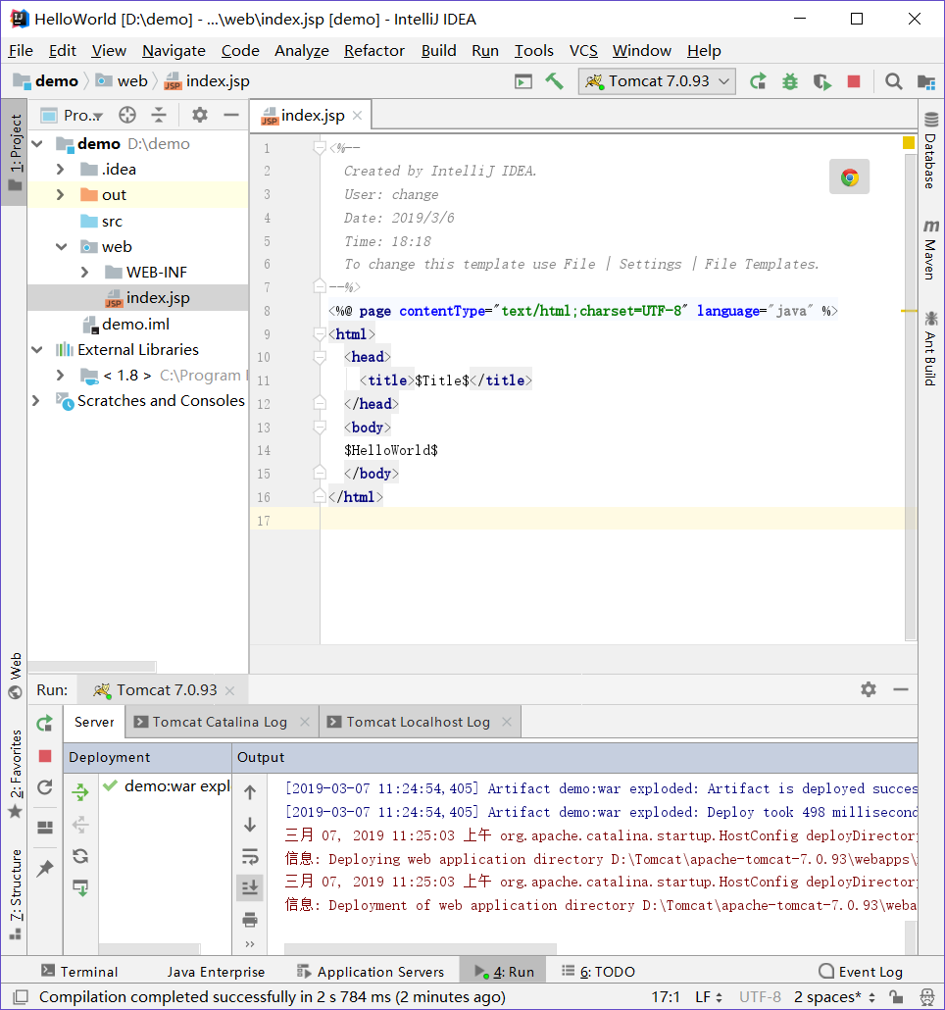Enable scroll to end in console
Viewport: 945px width, 1010px height.
[250, 887]
